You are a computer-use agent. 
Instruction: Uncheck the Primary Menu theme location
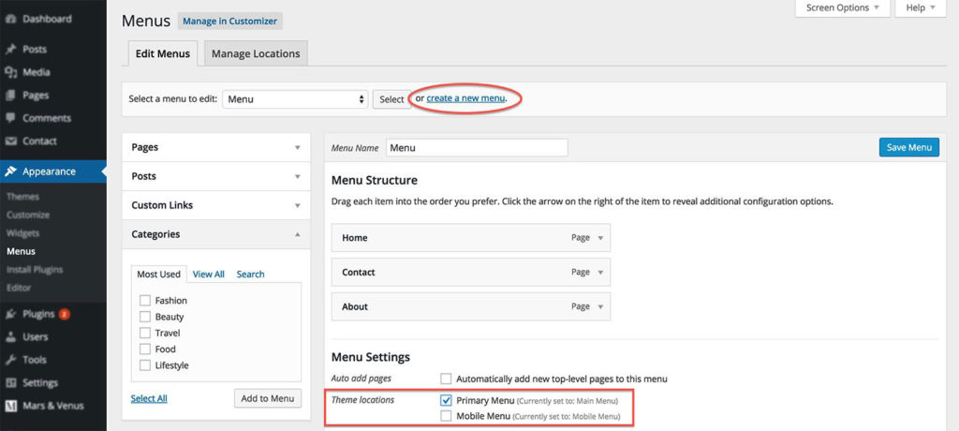coord(446,400)
